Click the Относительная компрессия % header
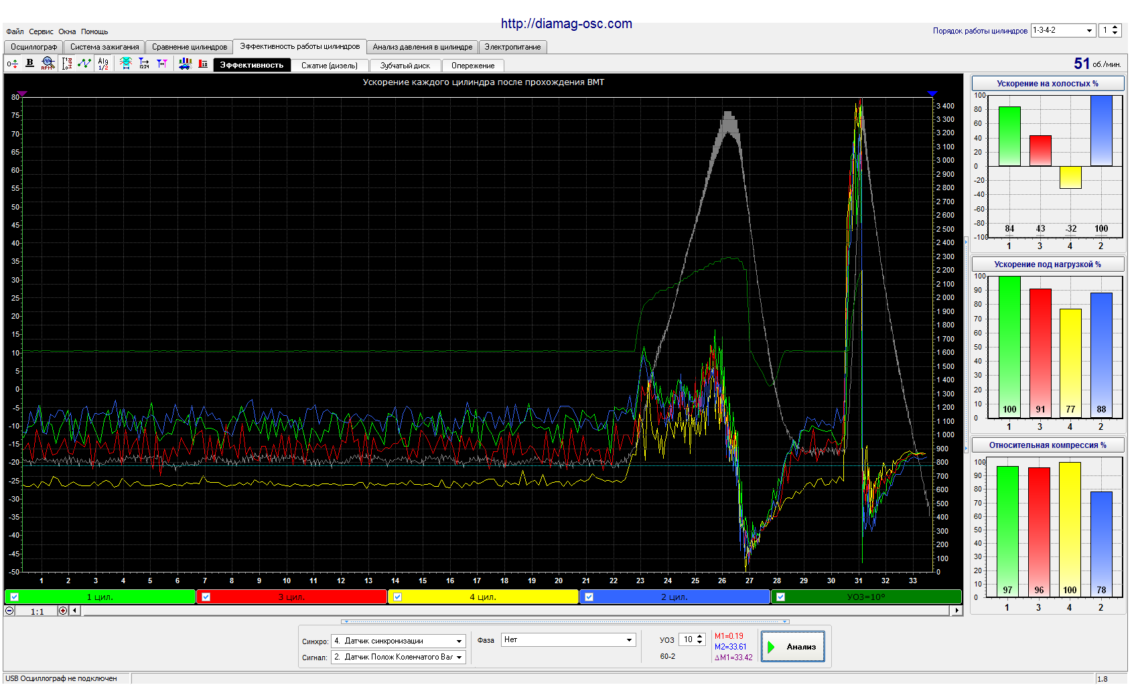This screenshot has height=687, width=1136. pyautogui.click(x=1048, y=445)
